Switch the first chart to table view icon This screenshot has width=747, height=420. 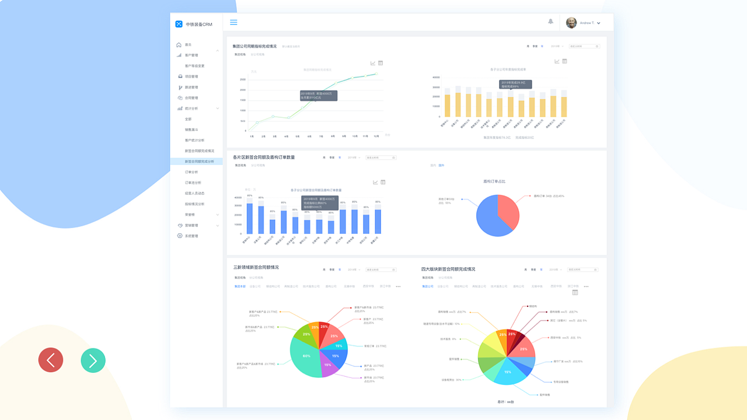click(380, 62)
